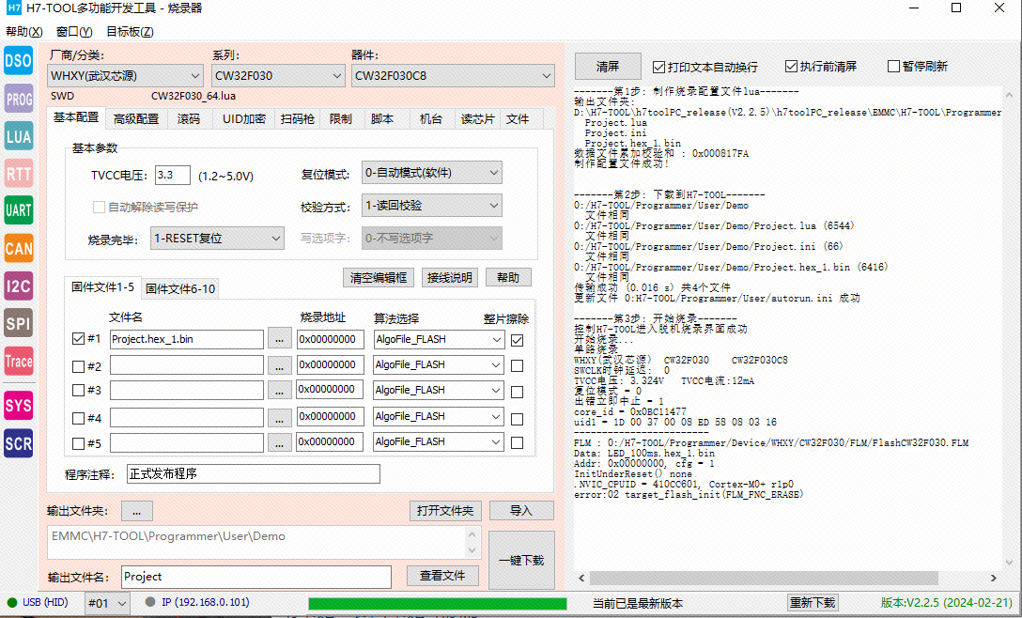Enable firmware file #4 checkbox
The height and width of the screenshot is (618, 1022).
[78, 419]
